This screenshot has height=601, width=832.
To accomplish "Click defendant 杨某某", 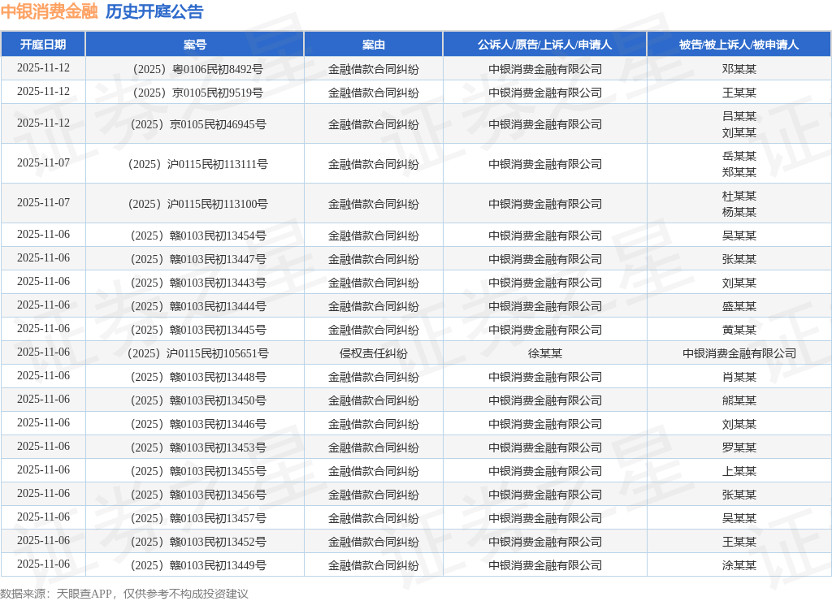I will (739, 212).
